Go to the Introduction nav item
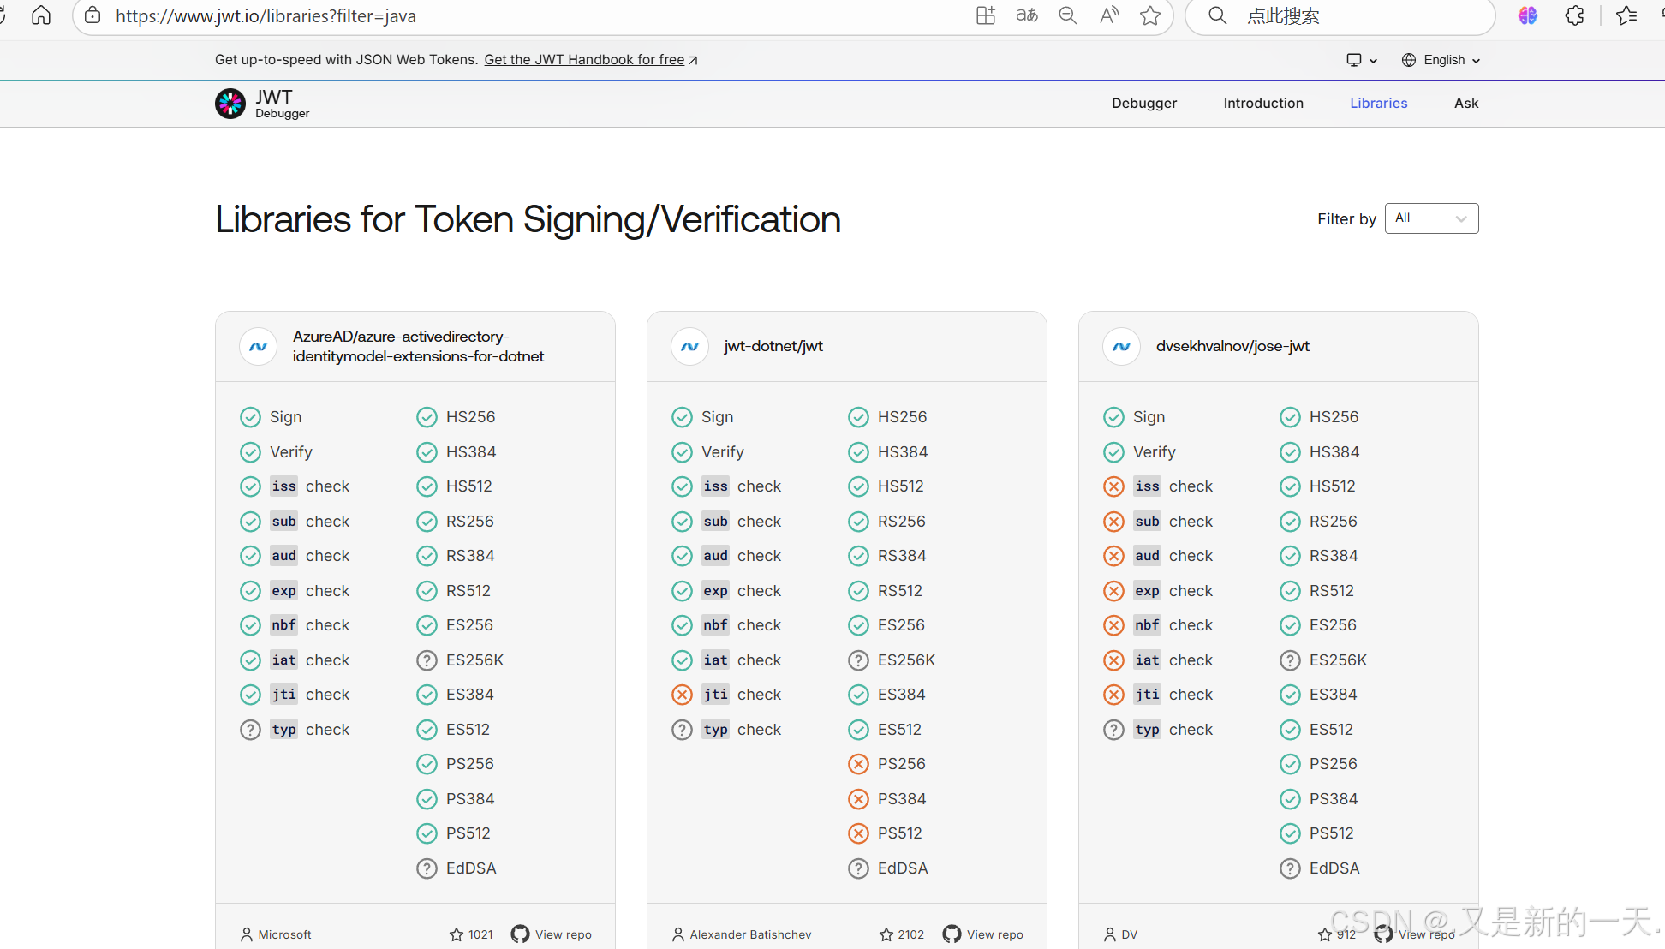This screenshot has height=949, width=1665. point(1263,103)
